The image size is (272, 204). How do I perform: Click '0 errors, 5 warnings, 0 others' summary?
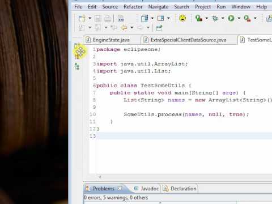tap(116, 198)
